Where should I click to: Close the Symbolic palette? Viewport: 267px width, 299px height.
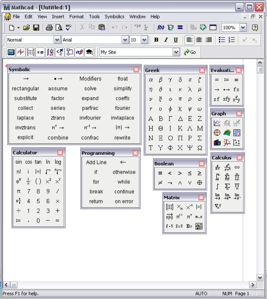click(136, 69)
